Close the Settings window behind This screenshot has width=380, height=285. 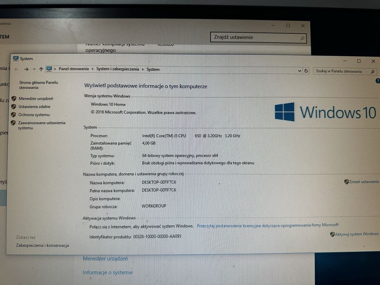click(x=303, y=25)
